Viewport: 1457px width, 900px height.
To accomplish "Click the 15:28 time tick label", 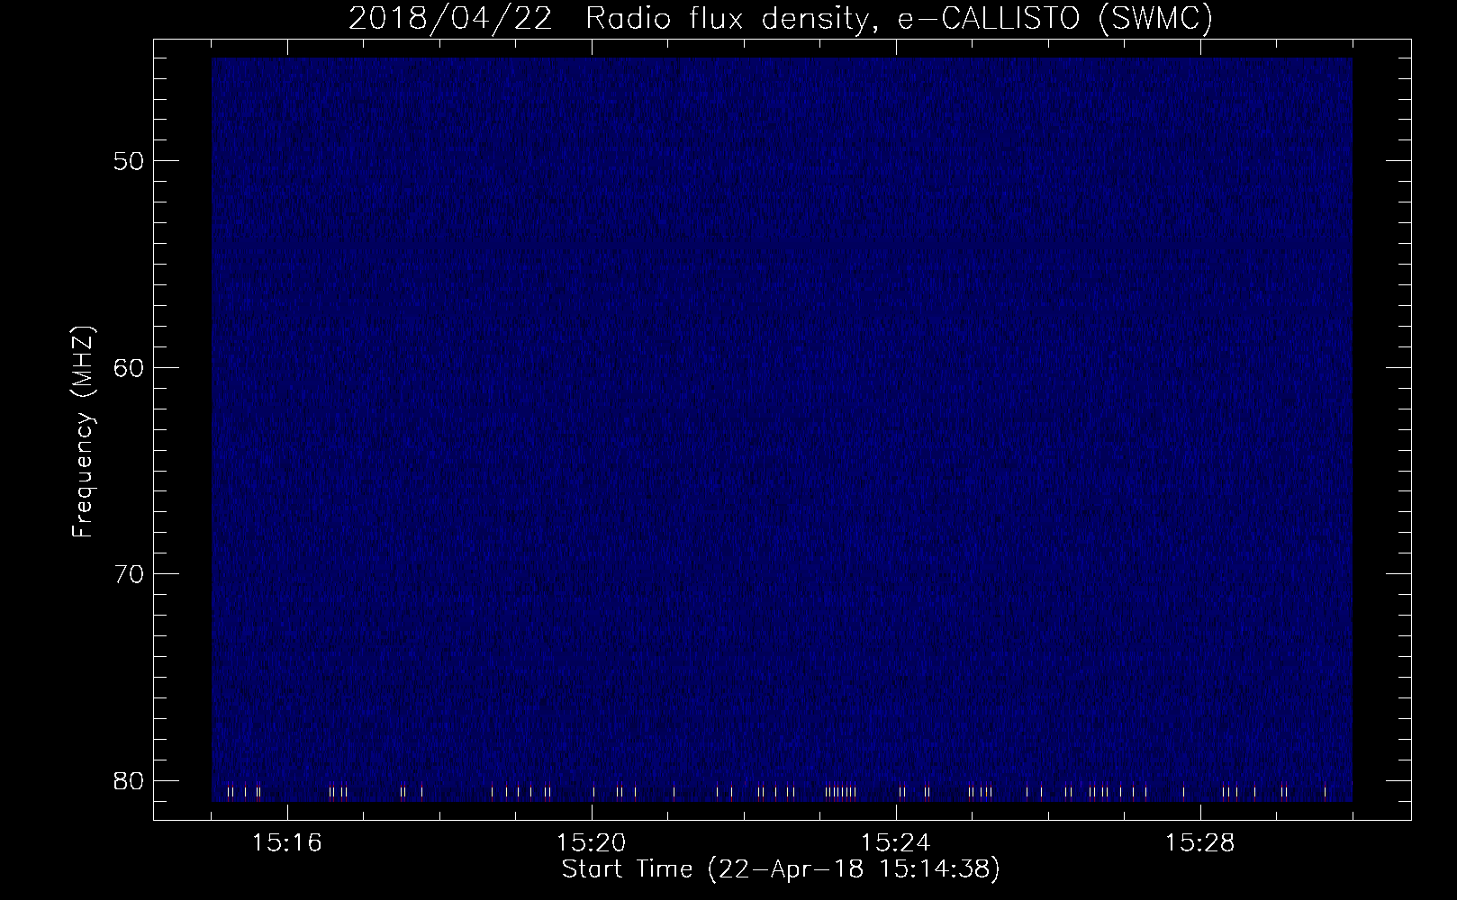I will (x=1200, y=843).
